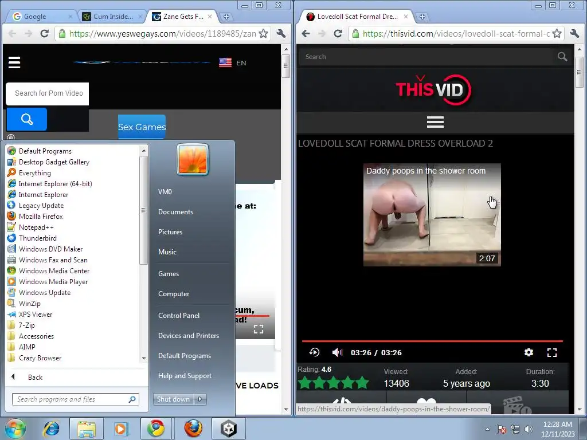This screenshot has height=440, width=587.
Task: Click the ThisVid logo
Action: 433,89
